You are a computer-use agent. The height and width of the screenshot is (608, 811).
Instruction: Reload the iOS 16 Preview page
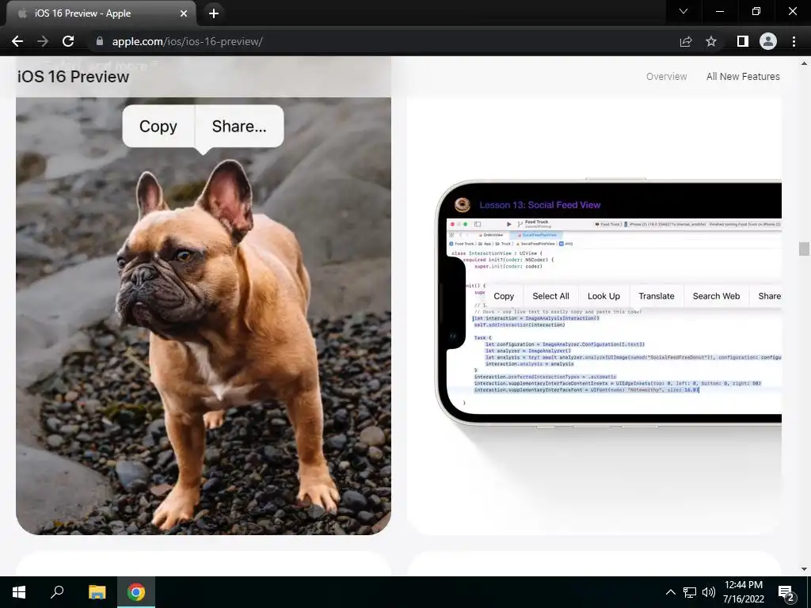pyautogui.click(x=68, y=41)
